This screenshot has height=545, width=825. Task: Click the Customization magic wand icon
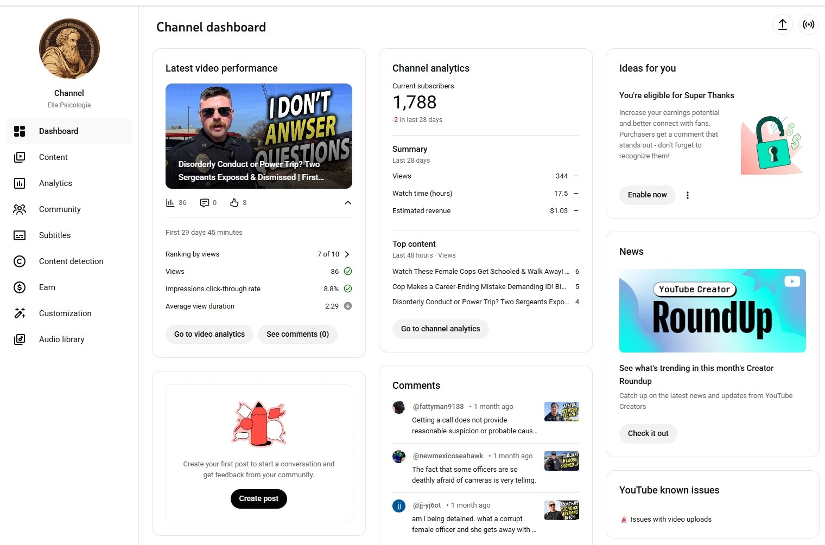point(20,313)
